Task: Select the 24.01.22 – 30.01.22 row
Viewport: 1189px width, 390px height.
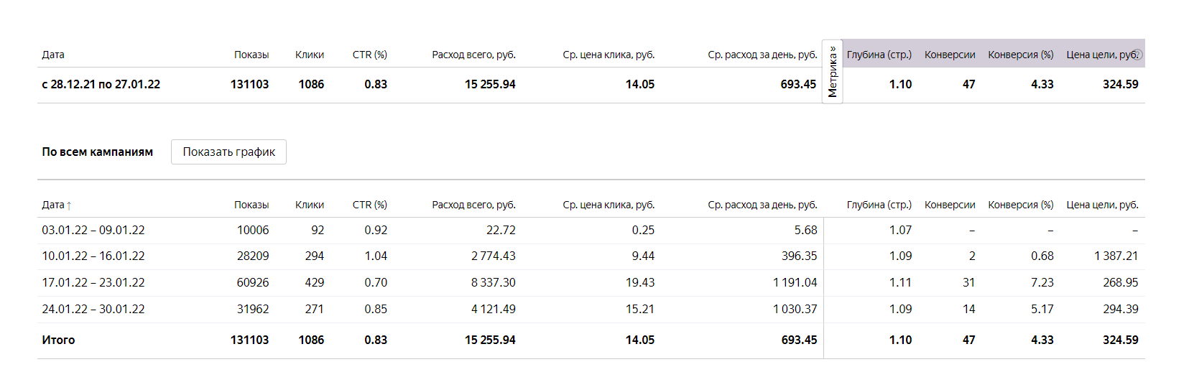Action: [x=591, y=310]
